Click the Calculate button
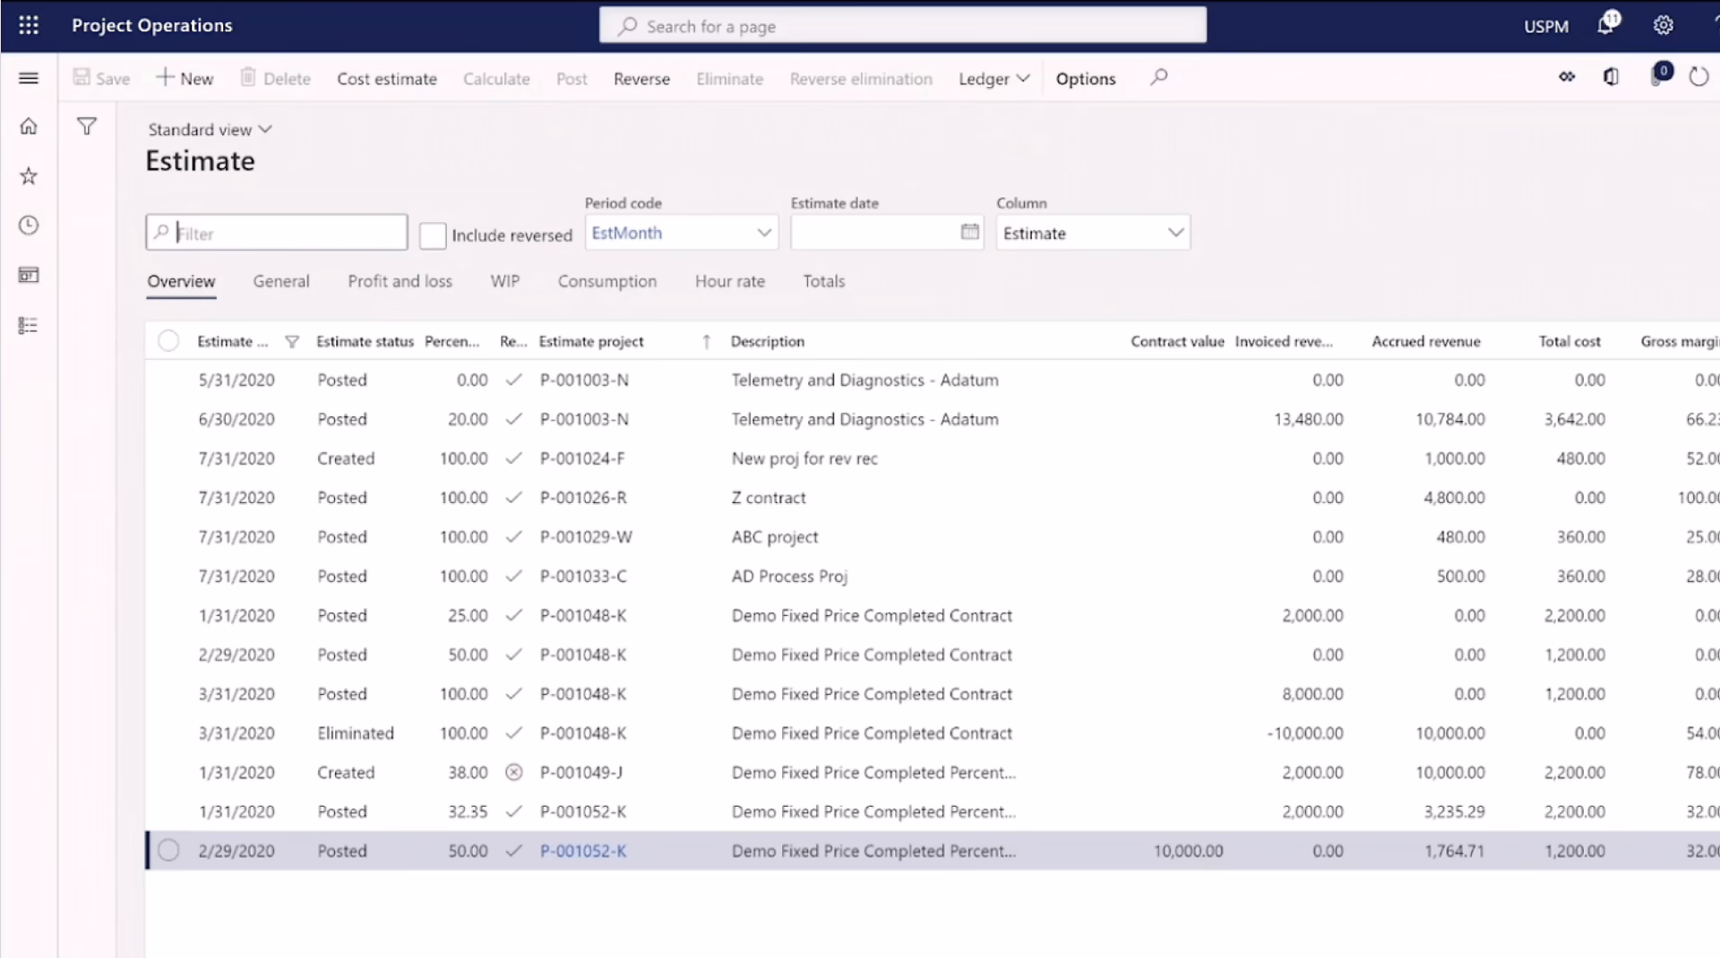The width and height of the screenshot is (1720, 958). 496,79
